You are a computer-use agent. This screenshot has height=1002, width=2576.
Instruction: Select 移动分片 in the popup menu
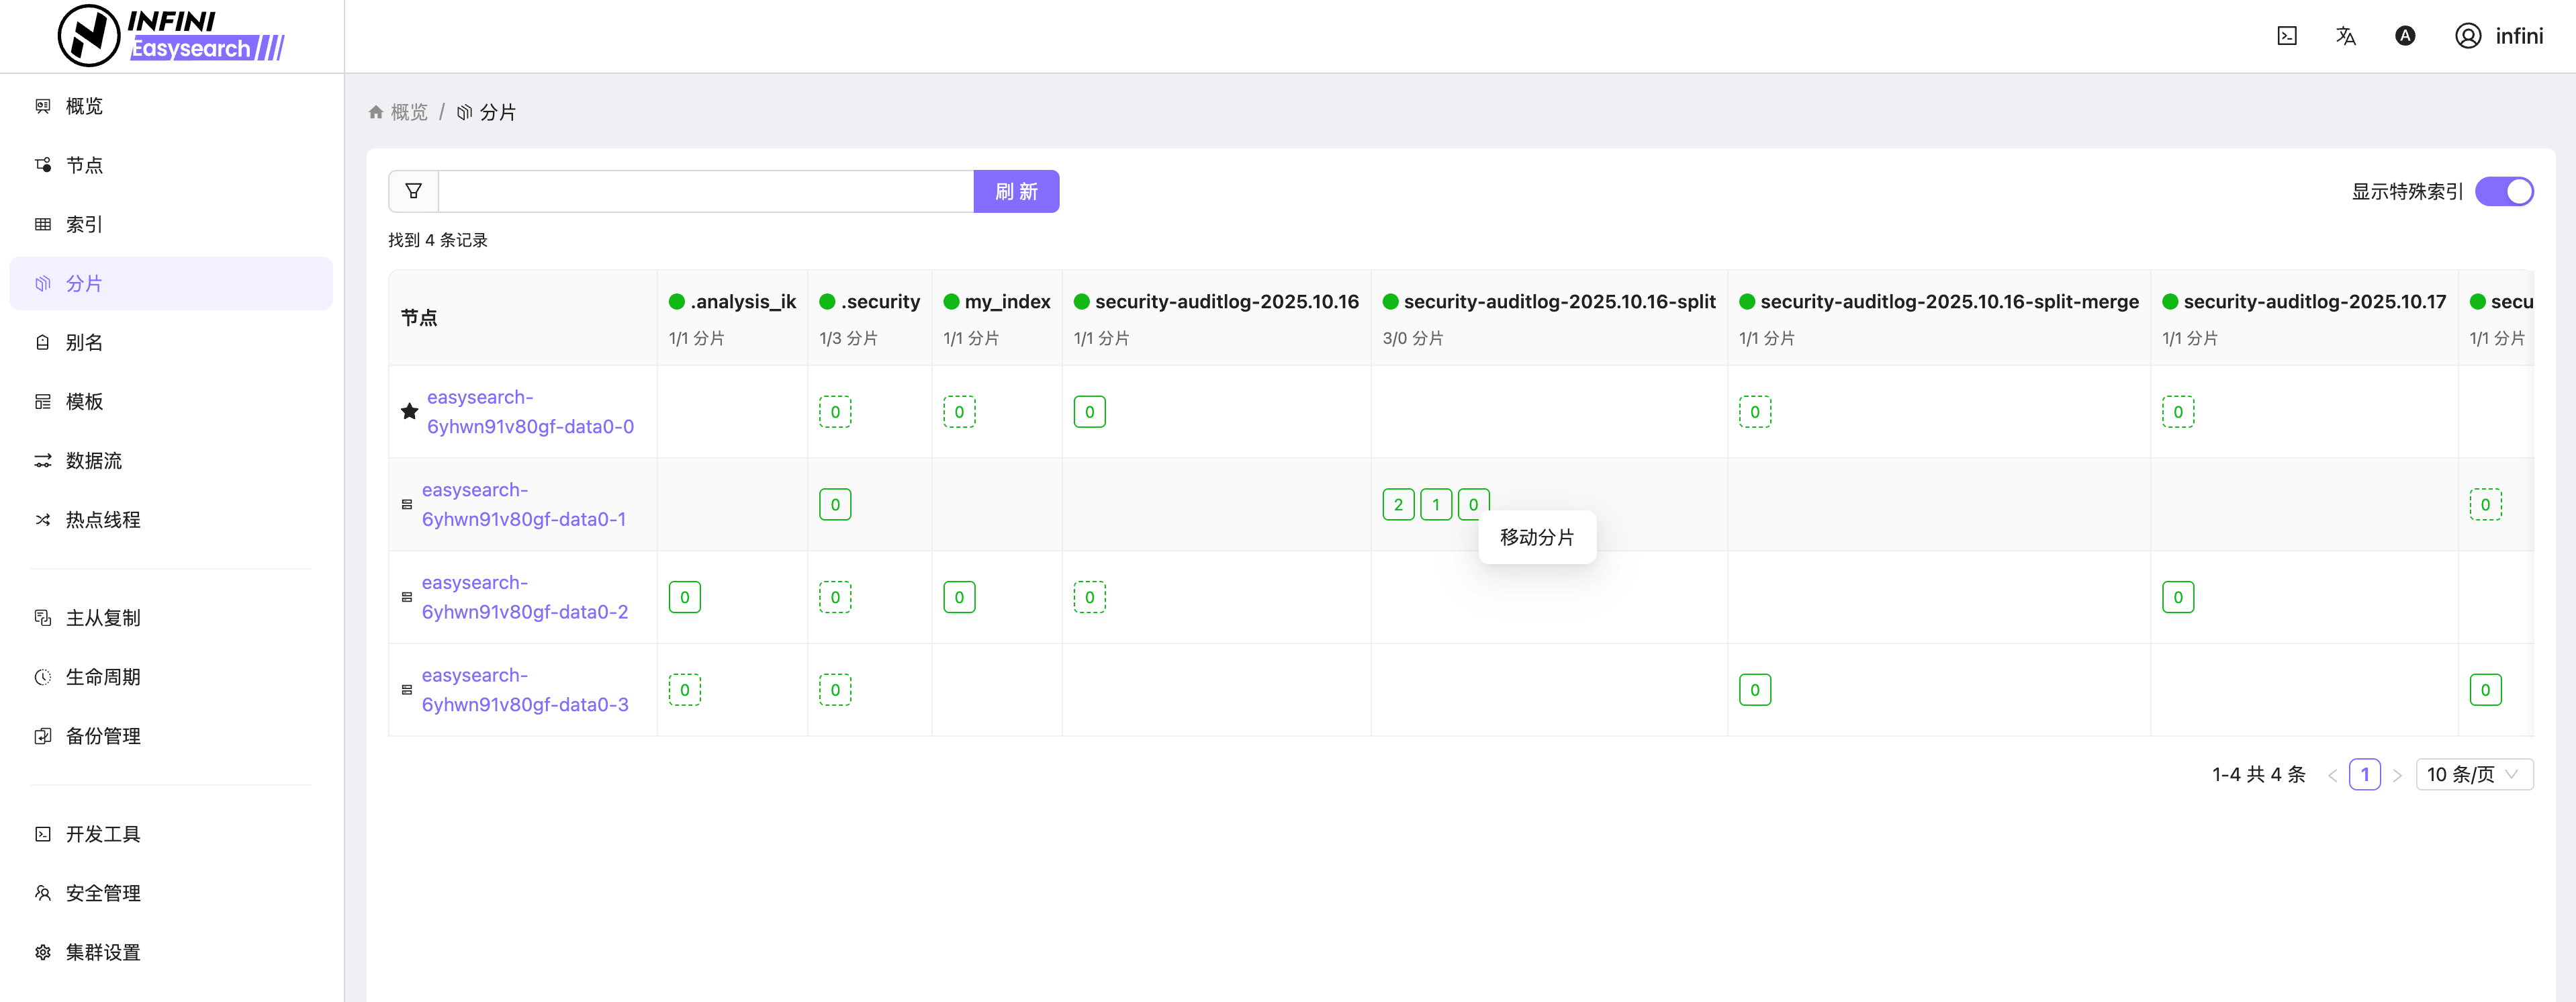click(x=1536, y=537)
